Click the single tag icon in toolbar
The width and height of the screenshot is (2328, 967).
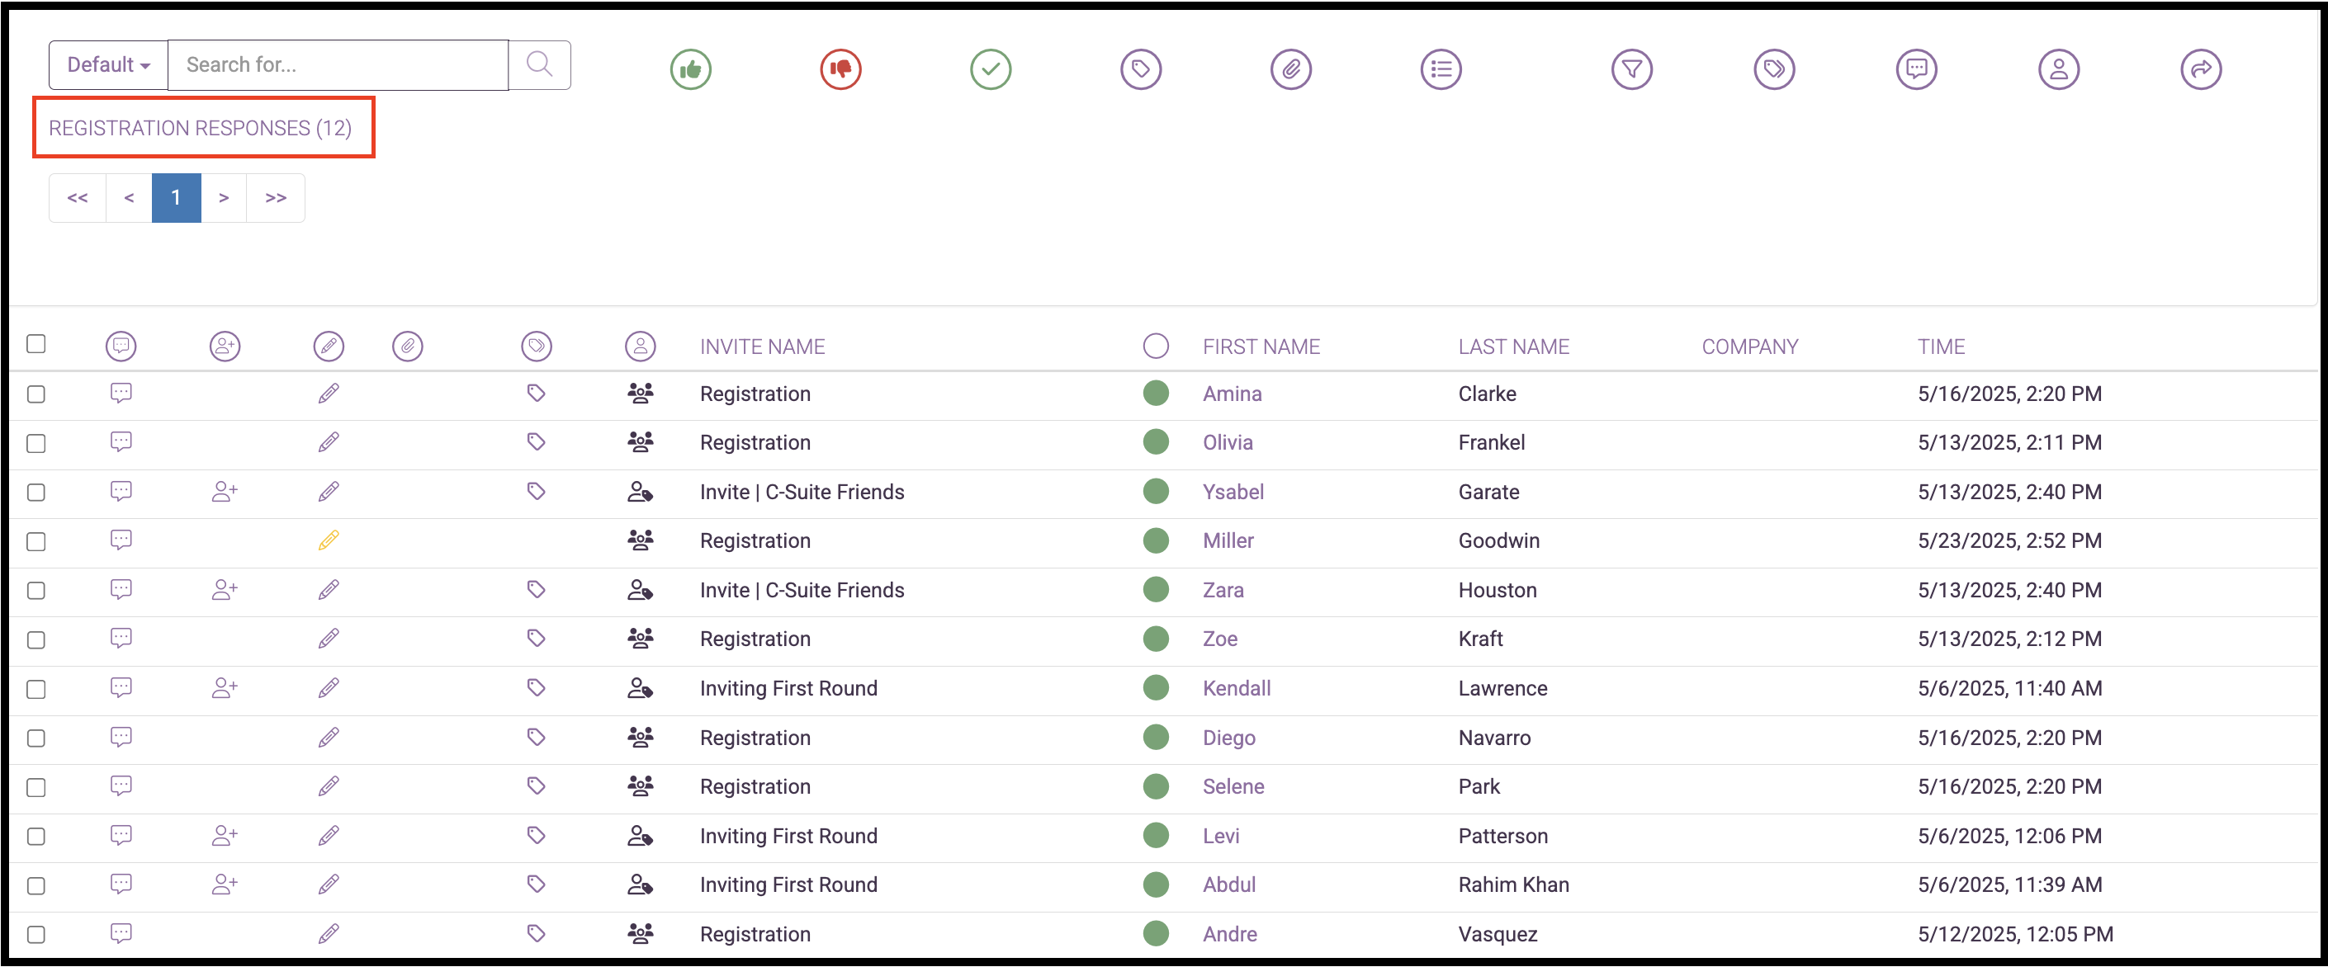pyautogui.click(x=1141, y=68)
